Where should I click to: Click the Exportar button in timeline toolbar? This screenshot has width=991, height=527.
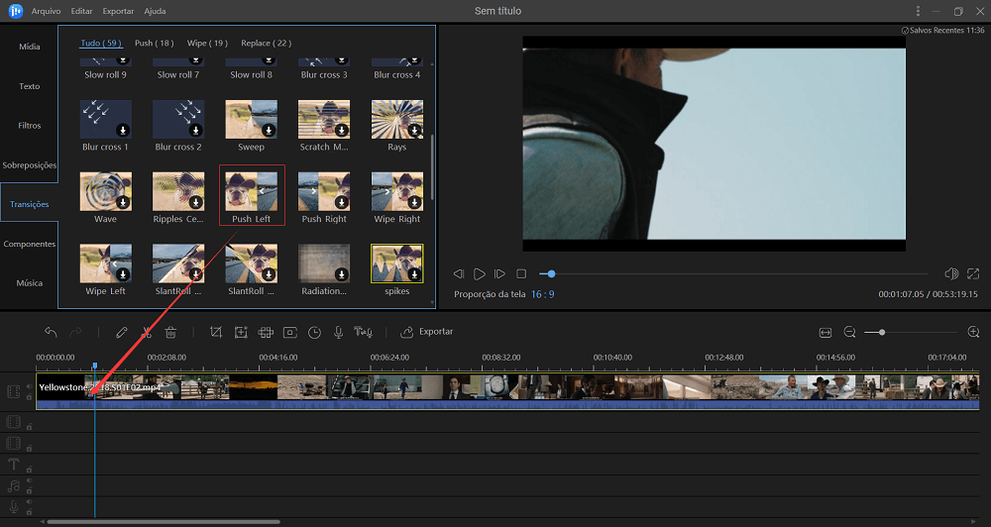coord(427,332)
